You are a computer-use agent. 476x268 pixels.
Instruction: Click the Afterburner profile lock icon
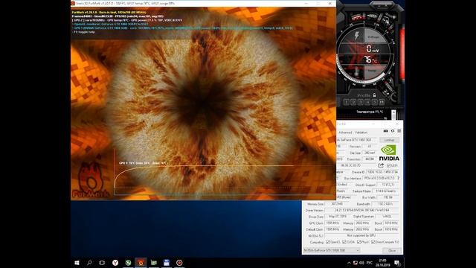point(374,95)
